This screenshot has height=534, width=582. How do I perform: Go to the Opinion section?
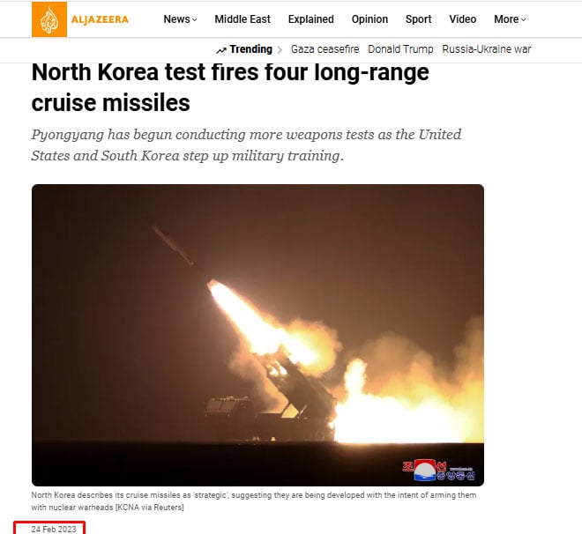pyautogui.click(x=369, y=19)
